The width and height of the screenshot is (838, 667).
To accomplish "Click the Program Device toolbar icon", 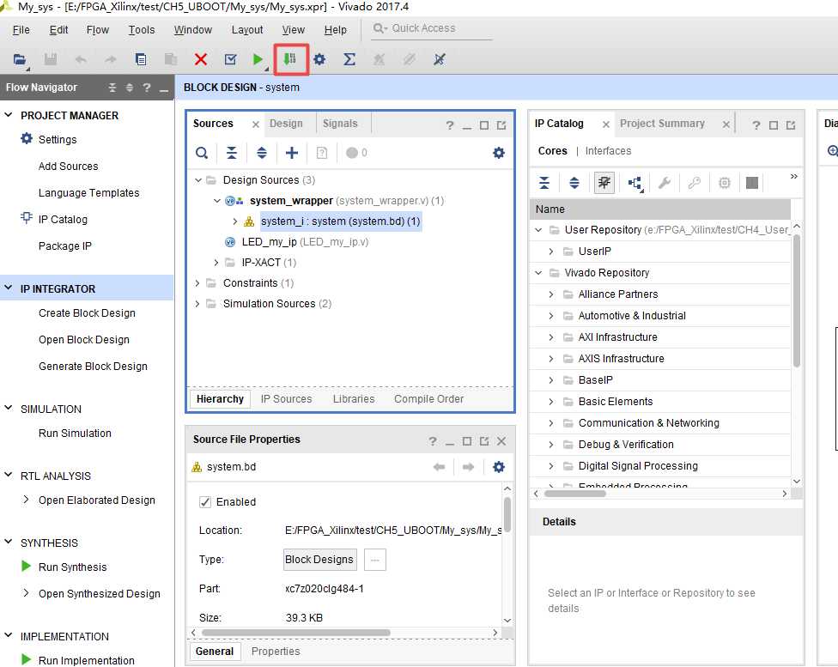I will click(x=290, y=58).
